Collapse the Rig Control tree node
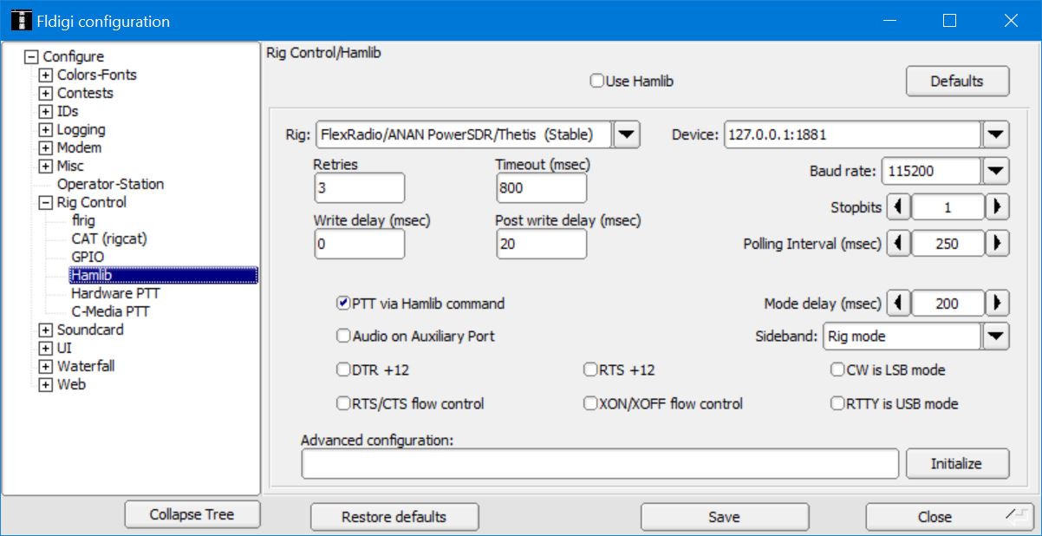 click(46, 203)
